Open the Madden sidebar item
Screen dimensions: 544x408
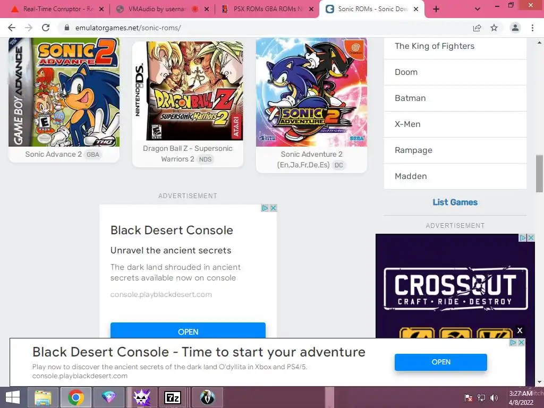pyautogui.click(x=455, y=176)
